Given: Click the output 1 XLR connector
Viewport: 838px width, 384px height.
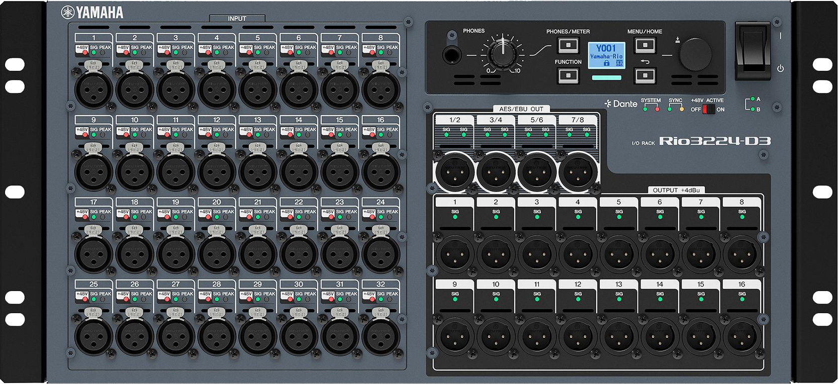Looking at the screenshot, I should 455,254.
